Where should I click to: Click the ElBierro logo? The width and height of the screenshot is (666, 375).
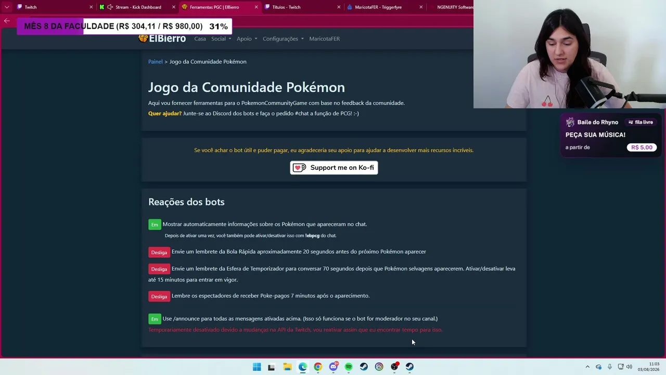[162, 39]
